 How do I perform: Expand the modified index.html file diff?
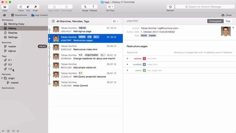[128, 64]
